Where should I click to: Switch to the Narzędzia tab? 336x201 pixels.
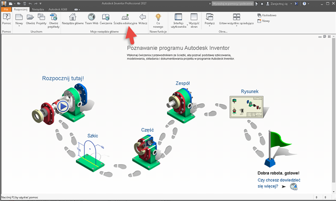tap(38, 10)
